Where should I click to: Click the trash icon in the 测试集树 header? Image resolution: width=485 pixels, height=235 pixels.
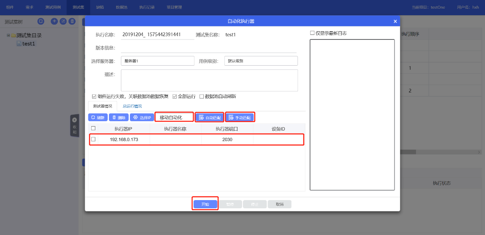(72, 21)
